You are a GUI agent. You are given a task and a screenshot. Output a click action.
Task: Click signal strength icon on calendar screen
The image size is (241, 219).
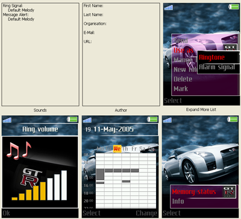click(87, 120)
